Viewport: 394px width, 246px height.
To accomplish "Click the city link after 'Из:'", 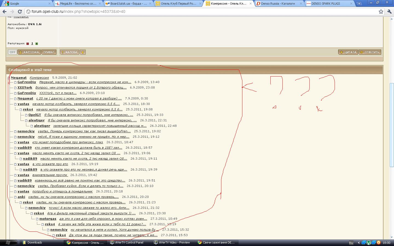I will tap(21, 17).
